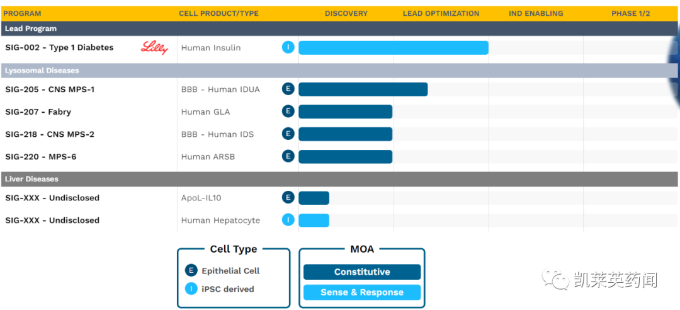680x310 pixels.
Task: Select the Constitutive MOA button
Action: pyautogui.click(x=362, y=272)
